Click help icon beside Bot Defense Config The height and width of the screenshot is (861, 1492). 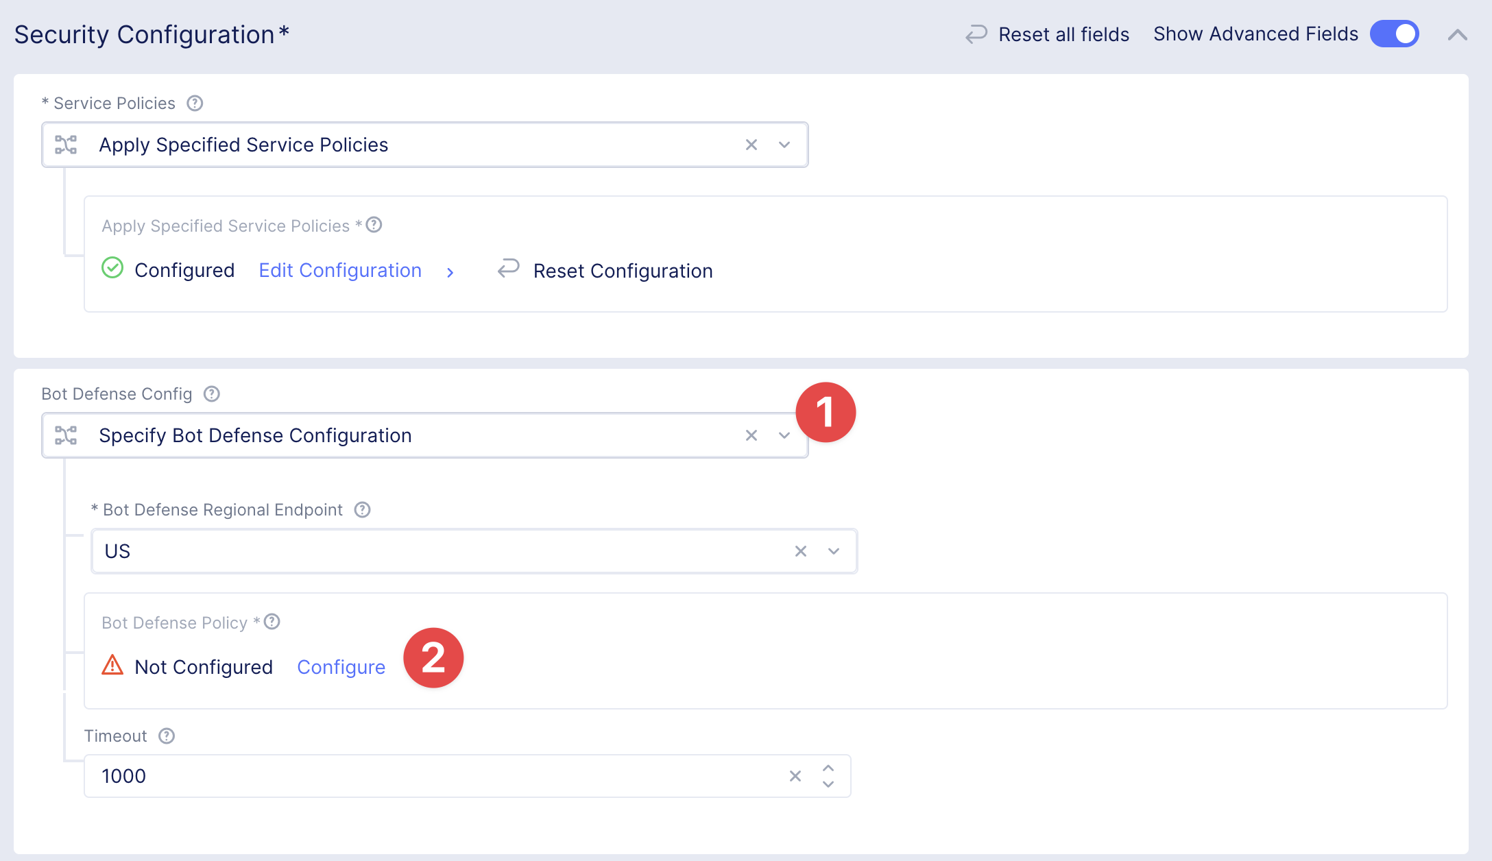point(212,393)
